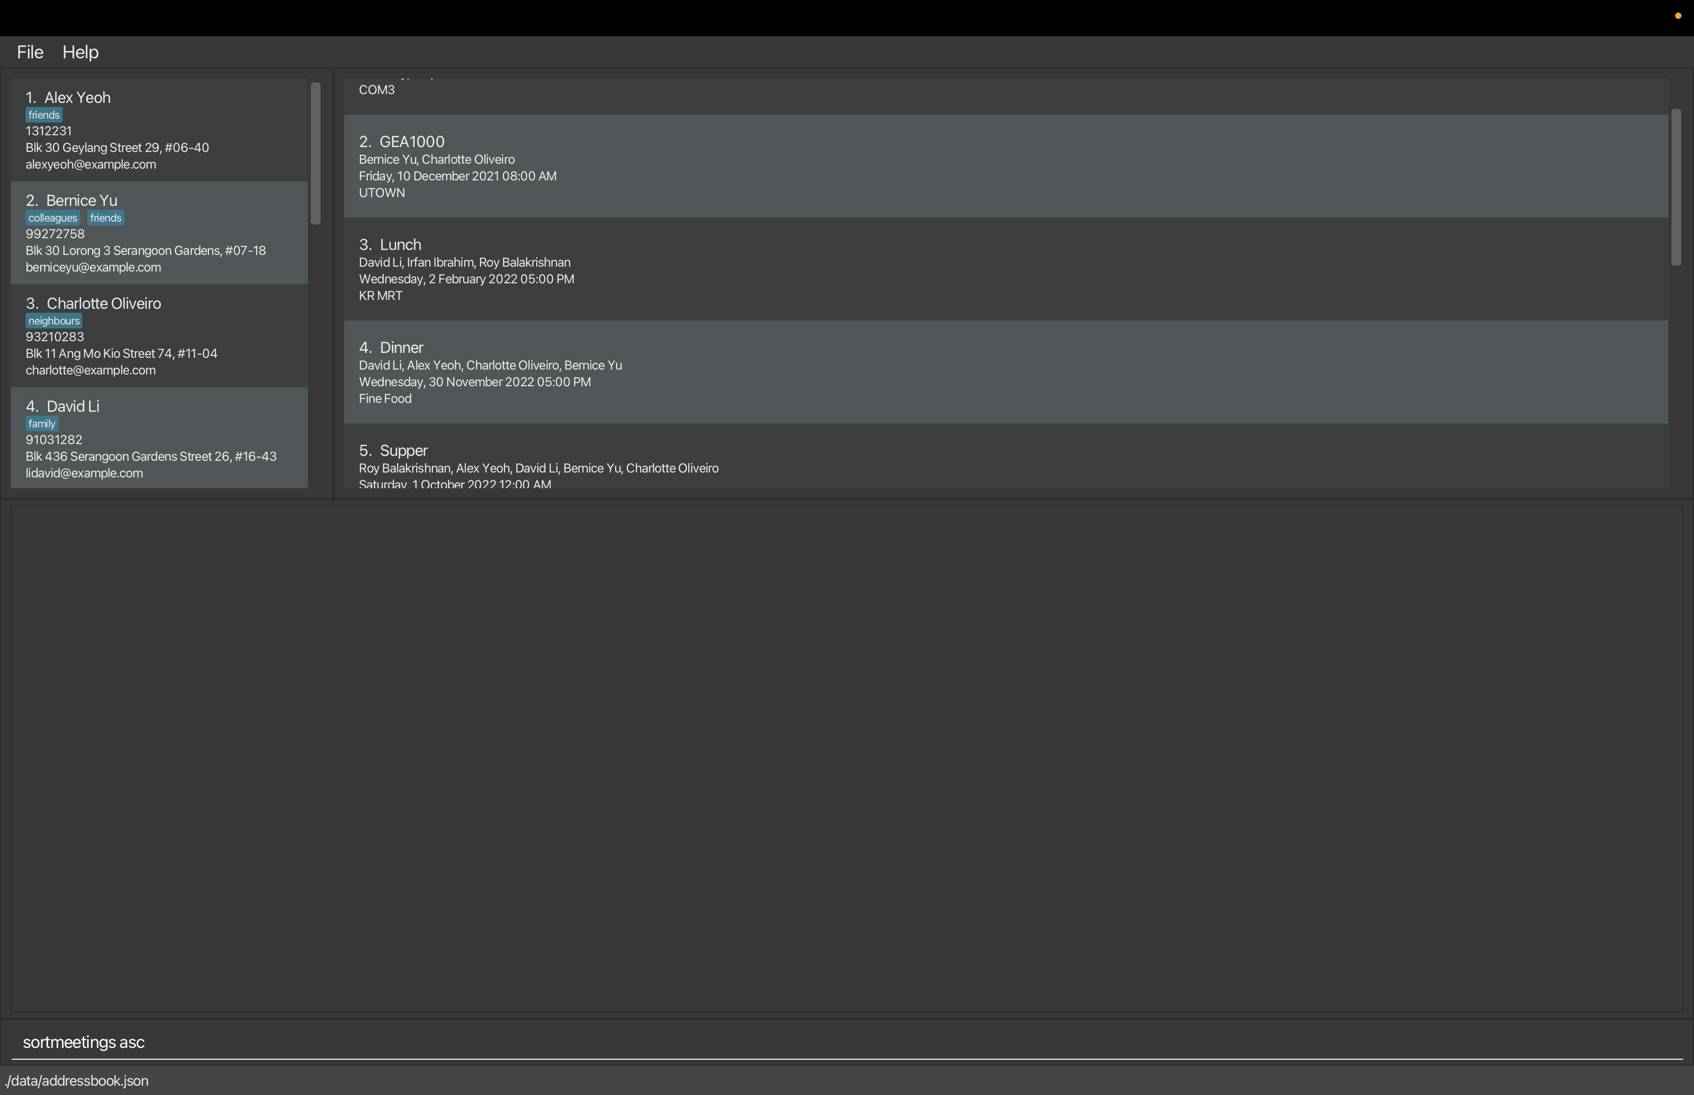Click the colleagues tag under Bernice Yu
Image resolution: width=1694 pixels, height=1095 pixels.
(52, 218)
